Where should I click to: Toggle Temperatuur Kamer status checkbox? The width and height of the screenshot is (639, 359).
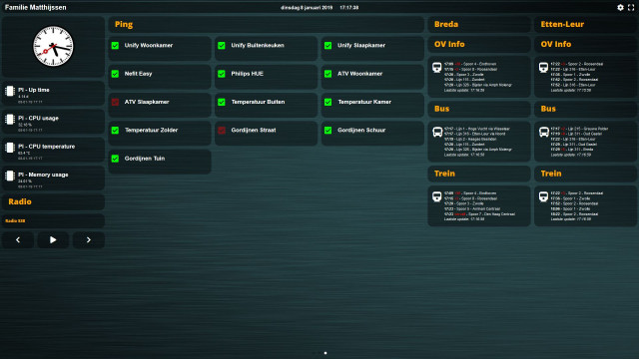point(328,102)
